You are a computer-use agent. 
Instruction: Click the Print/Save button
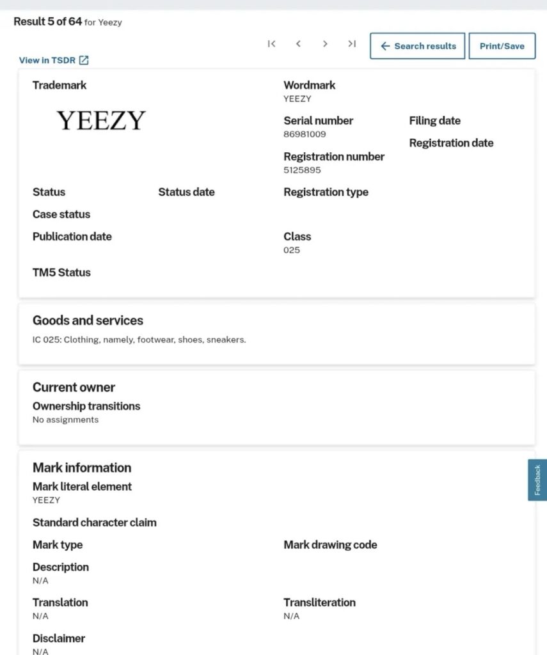pyautogui.click(x=502, y=46)
